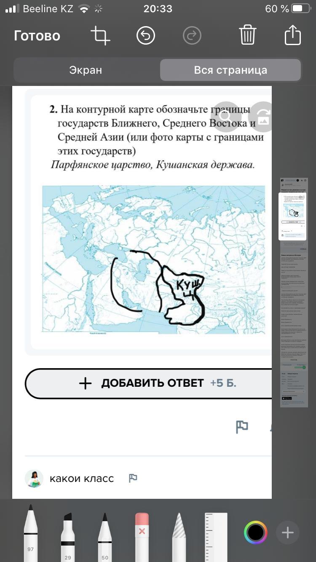Screen dimensions: 316x562
Task: Tap the Парфянское царство, Кушанская держава text
Action: 153,165
